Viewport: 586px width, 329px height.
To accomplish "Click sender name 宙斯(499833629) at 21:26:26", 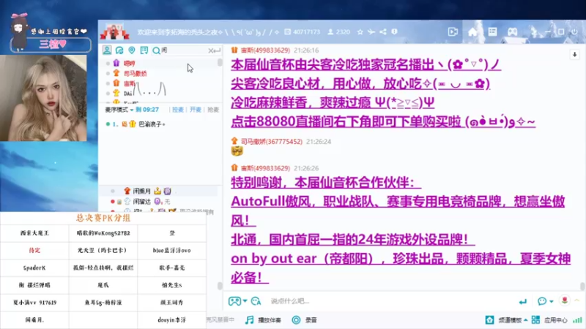I will pyautogui.click(x=265, y=168).
